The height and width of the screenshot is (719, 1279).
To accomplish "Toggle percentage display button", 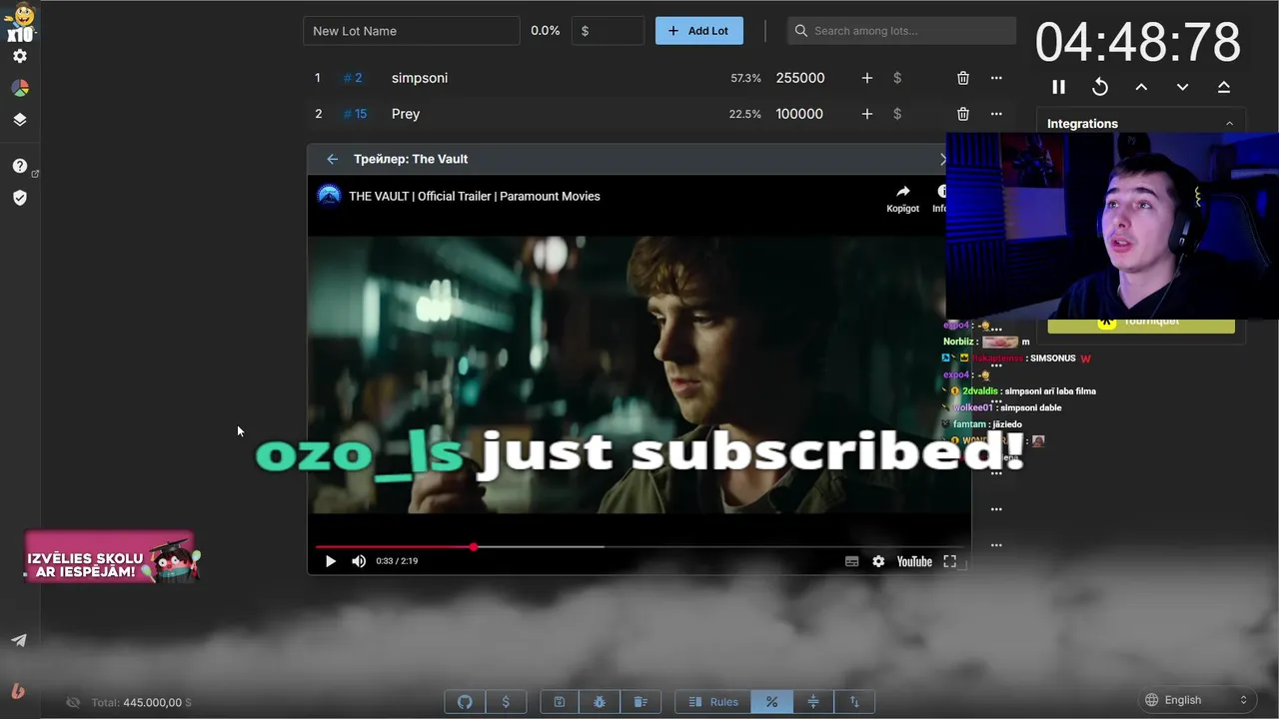I will (x=771, y=702).
